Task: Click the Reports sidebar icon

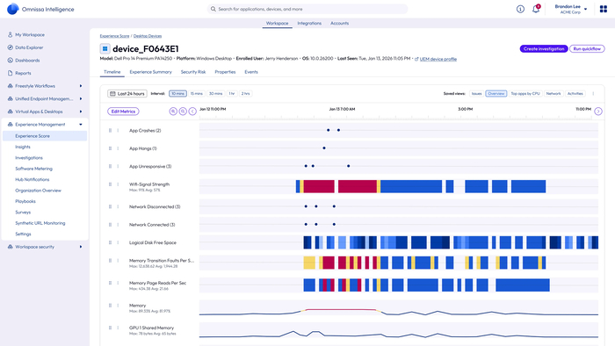Action: click(11, 73)
